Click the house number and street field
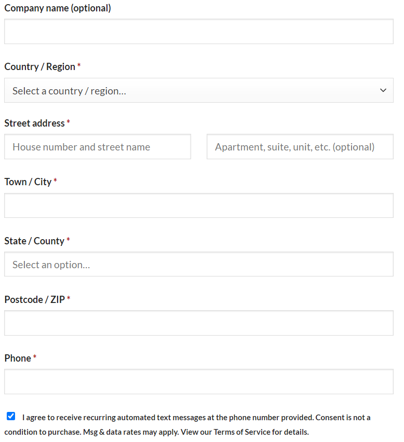The image size is (404, 442). tap(98, 146)
